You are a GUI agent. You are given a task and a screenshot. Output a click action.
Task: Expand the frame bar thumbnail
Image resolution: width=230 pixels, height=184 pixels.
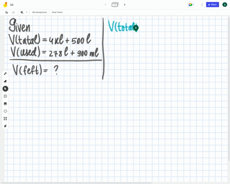115,4
